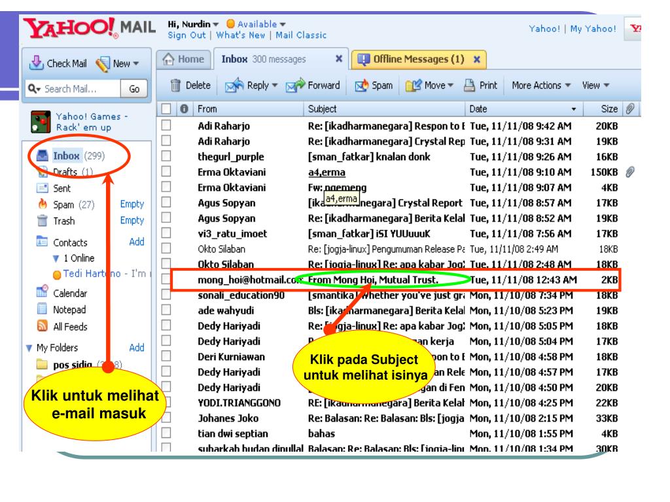Click the paperclip on the a4,erma message

pyautogui.click(x=630, y=172)
